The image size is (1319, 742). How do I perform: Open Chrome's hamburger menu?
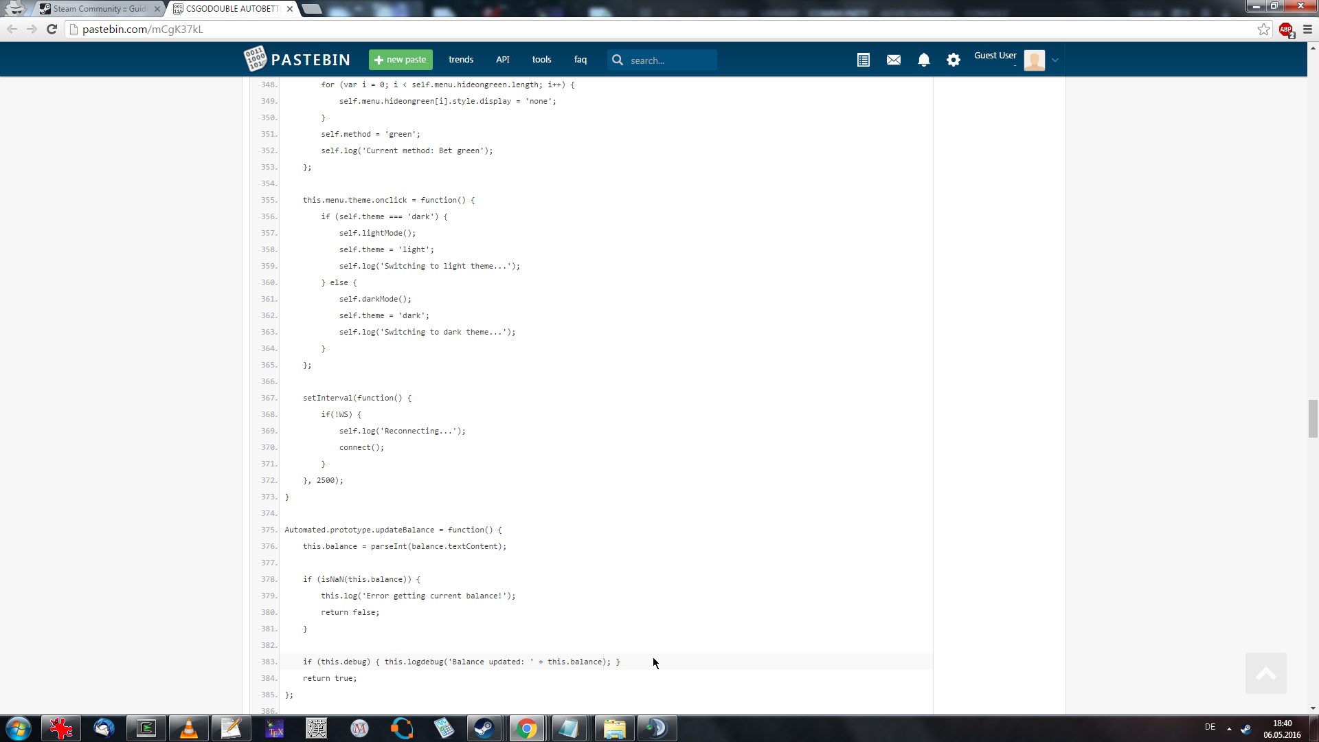click(x=1307, y=29)
